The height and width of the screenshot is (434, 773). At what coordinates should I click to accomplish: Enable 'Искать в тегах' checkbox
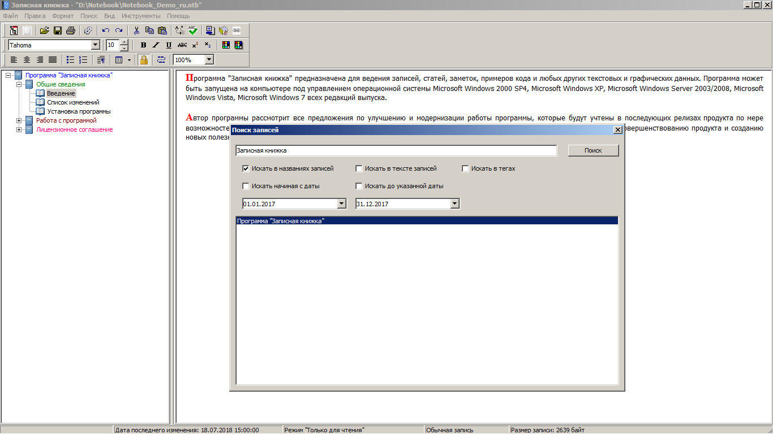pos(465,168)
